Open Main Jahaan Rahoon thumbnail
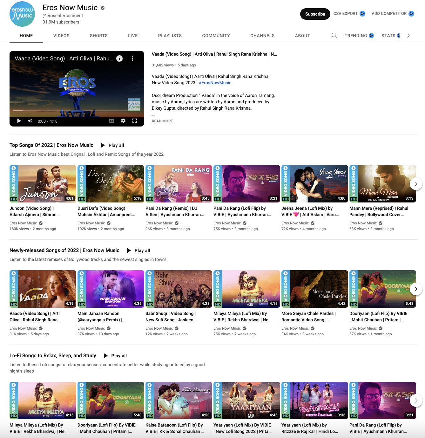425x438 pixels. pyautogui.click(x=111, y=289)
